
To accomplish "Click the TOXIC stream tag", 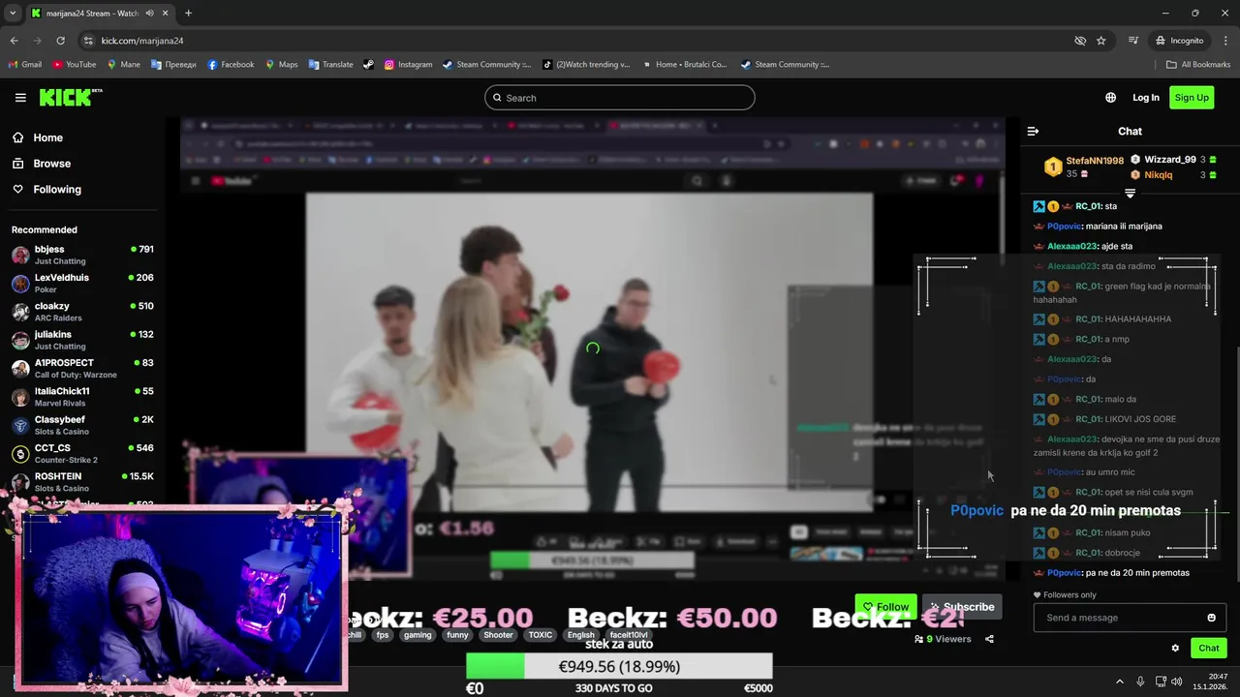I will 541,635.
